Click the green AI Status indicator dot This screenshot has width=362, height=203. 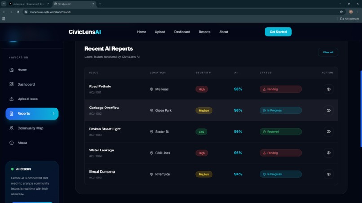click(13, 169)
